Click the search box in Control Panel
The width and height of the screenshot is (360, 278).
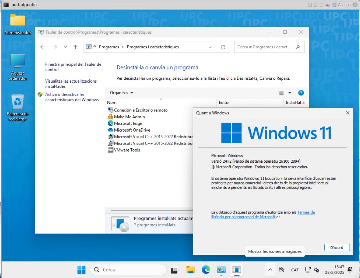(x=269, y=47)
